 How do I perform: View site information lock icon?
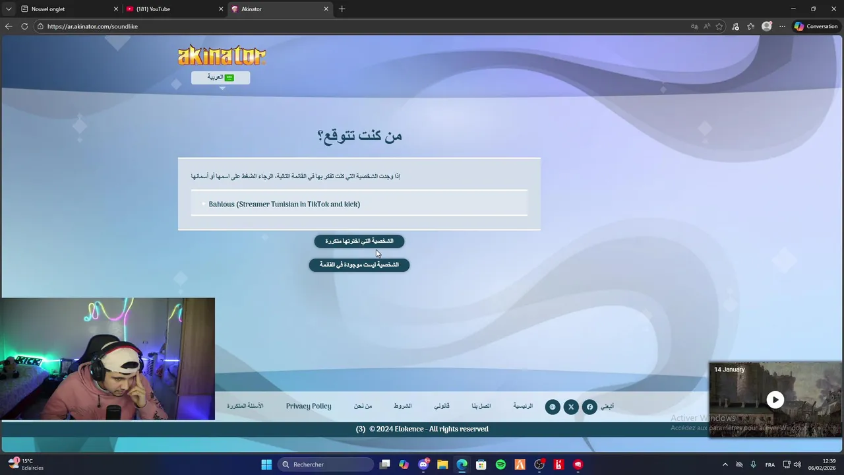pos(40,26)
